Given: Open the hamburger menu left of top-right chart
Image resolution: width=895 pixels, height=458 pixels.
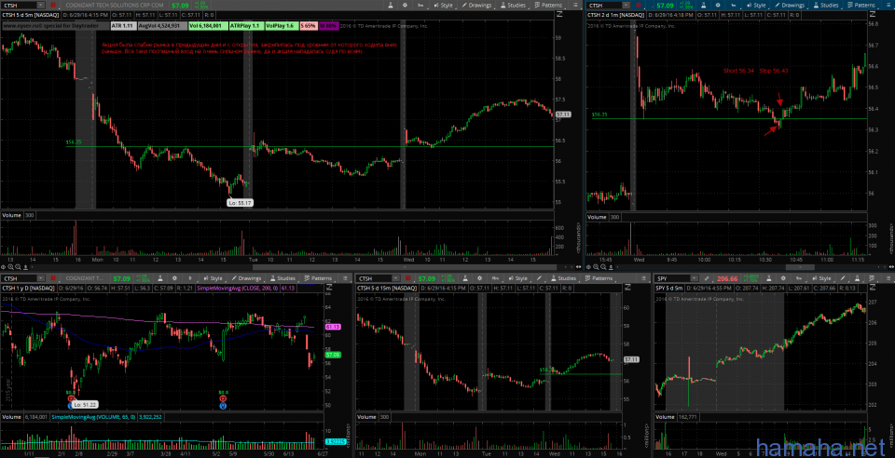Looking at the screenshot, I should tap(575, 6).
